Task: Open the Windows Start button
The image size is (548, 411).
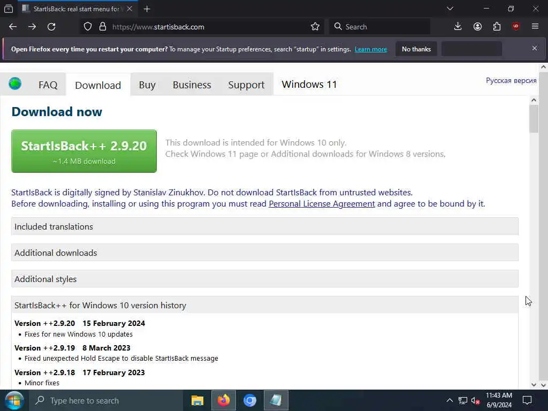Action: 14,400
